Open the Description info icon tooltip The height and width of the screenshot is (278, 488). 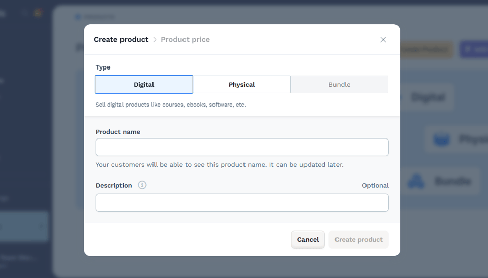click(142, 185)
